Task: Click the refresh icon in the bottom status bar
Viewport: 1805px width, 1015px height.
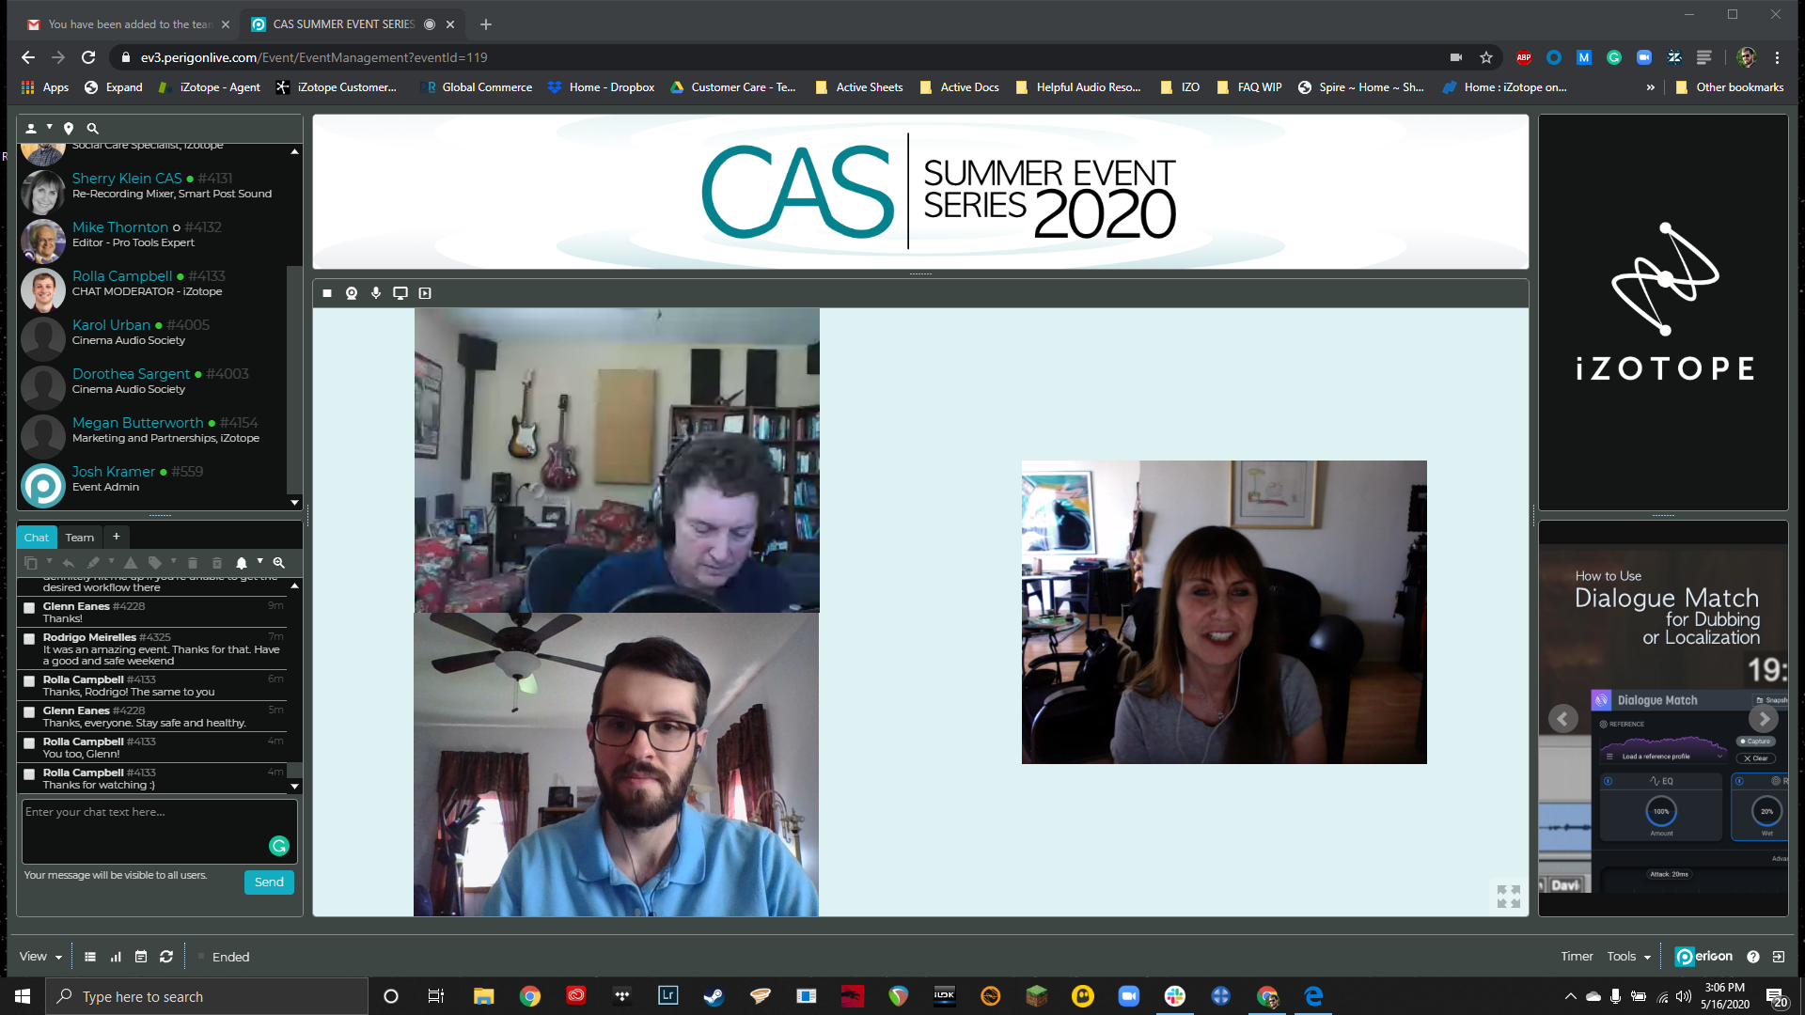Action: (x=166, y=956)
